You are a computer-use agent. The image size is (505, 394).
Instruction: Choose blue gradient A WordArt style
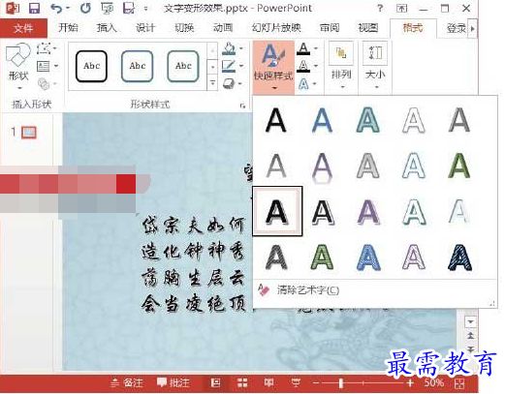322,120
